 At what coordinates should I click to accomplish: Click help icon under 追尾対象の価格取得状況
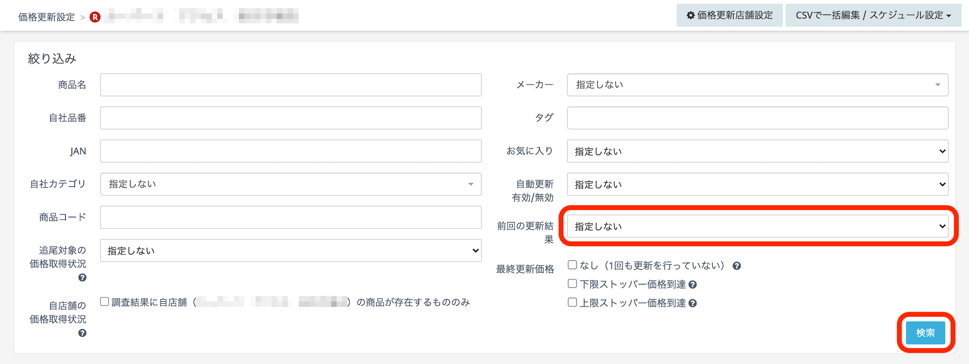[x=82, y=278]
